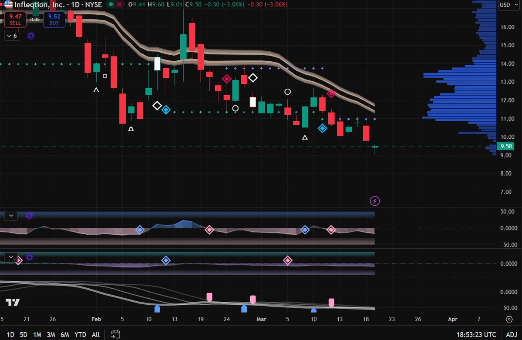Open the go-to-date calendar picker
522x340 pixels.
click(x=115, y=335)
